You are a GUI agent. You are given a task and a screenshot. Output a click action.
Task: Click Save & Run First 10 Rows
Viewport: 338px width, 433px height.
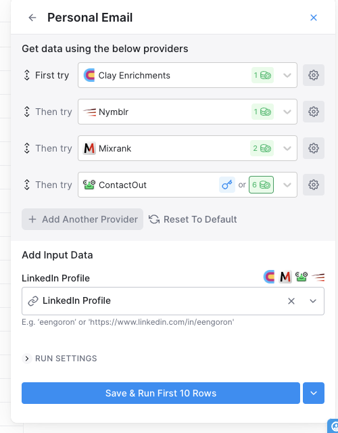(x=161, y=393)
